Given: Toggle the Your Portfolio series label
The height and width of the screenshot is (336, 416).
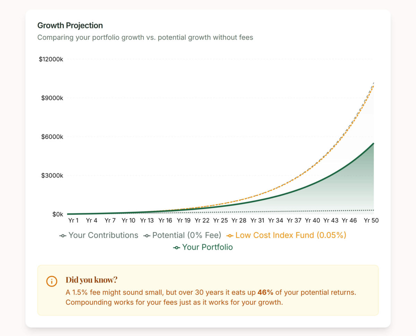Looking at the screenshot, I should coord(207,247).
